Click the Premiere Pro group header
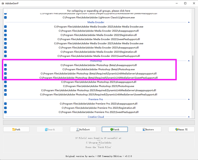Screen dimensions: 198x160 96,99
